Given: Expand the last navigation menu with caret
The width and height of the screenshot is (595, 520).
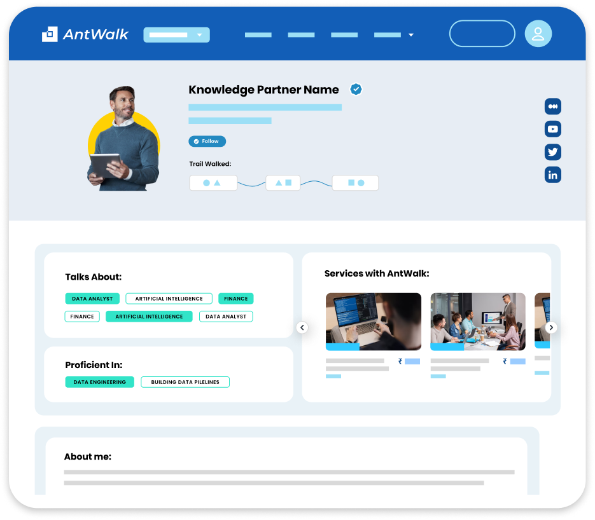Looking at the screenshot, I should [393, 35].
